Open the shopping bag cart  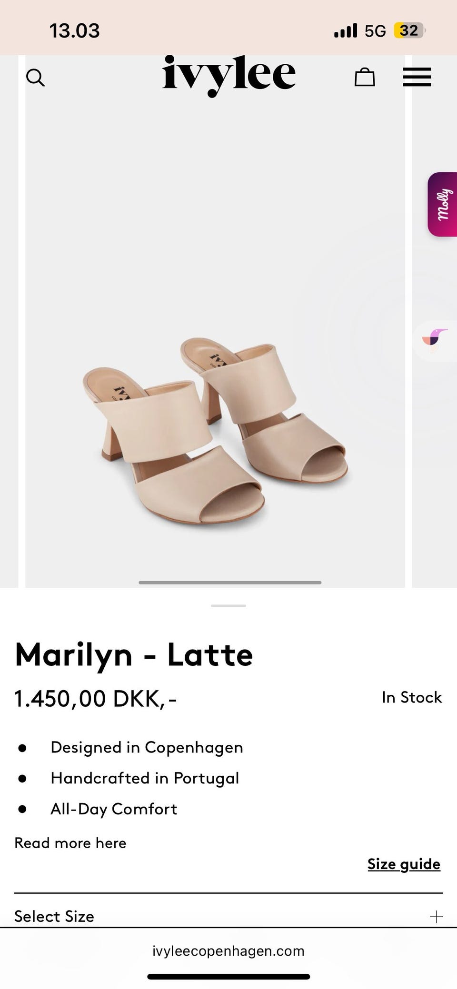tap(365, 77)
